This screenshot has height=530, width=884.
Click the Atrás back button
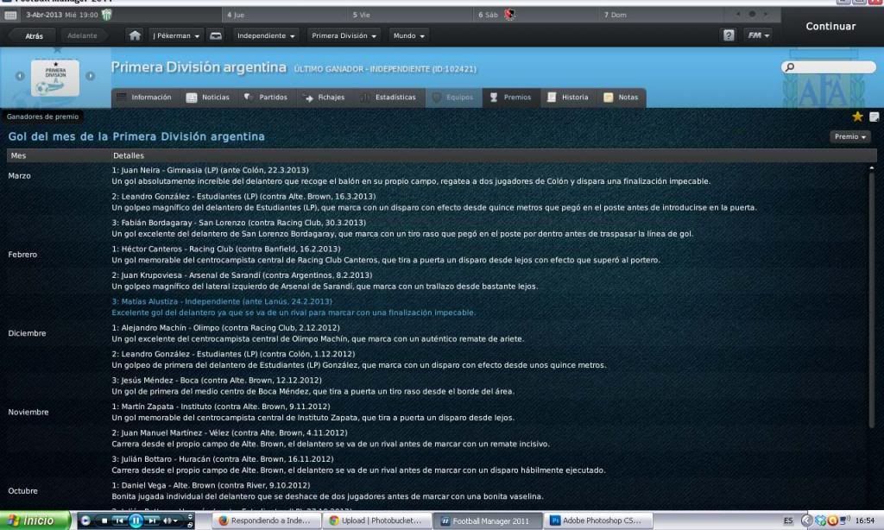coord(34,36)
